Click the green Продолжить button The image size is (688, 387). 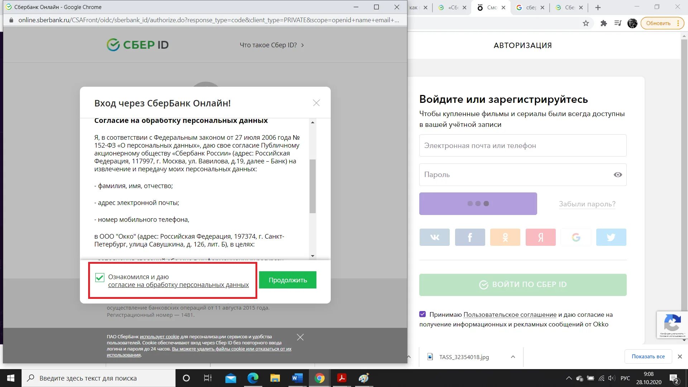pyautogui.click(x=288, y=280)
